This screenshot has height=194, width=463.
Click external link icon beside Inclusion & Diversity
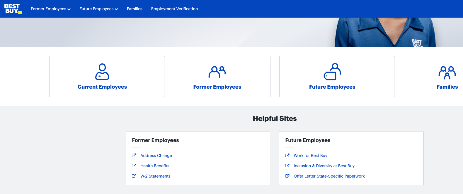click(x=287, y=166)
